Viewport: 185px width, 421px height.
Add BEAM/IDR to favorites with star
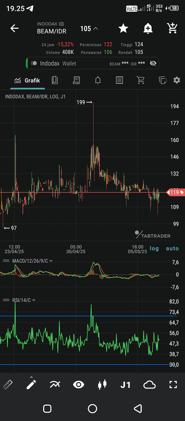click(x=123, y=28)
